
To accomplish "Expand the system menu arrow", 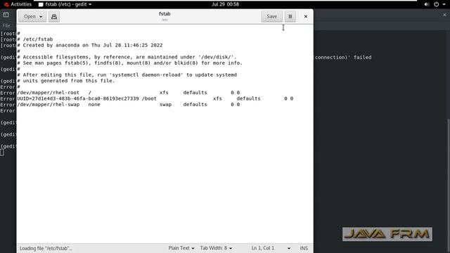I will tap(444, 4).
